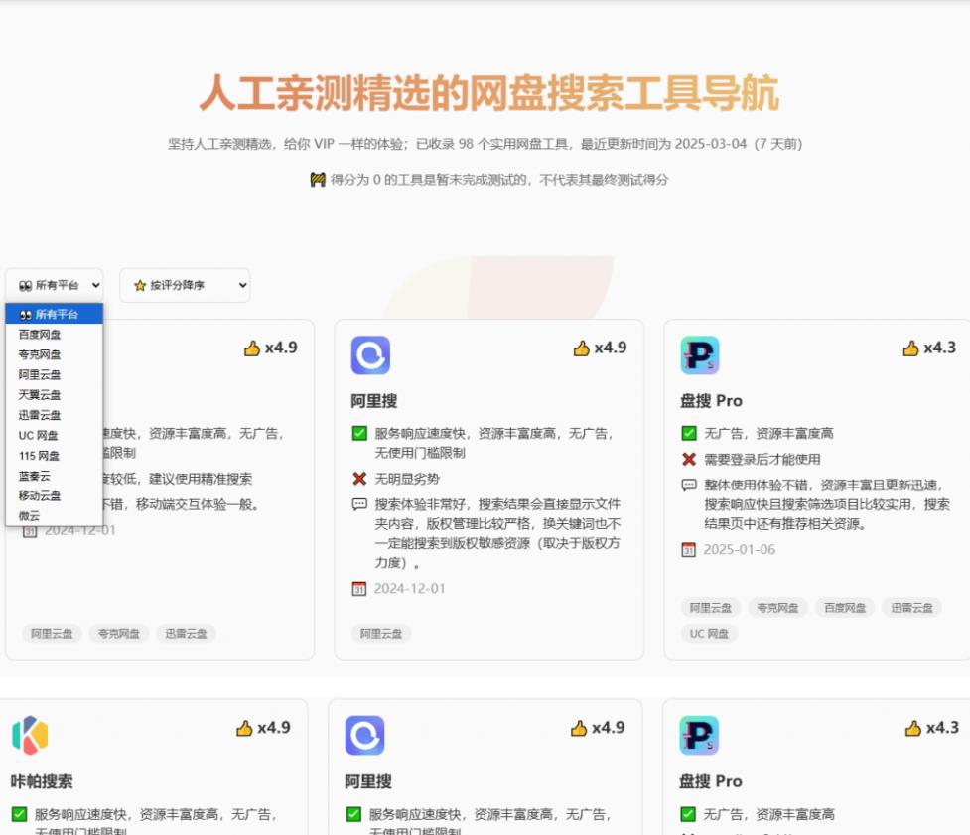
Task: Click the calendar icon beside 阿里搜's 2024-12-01
Action: click(359, 588)
